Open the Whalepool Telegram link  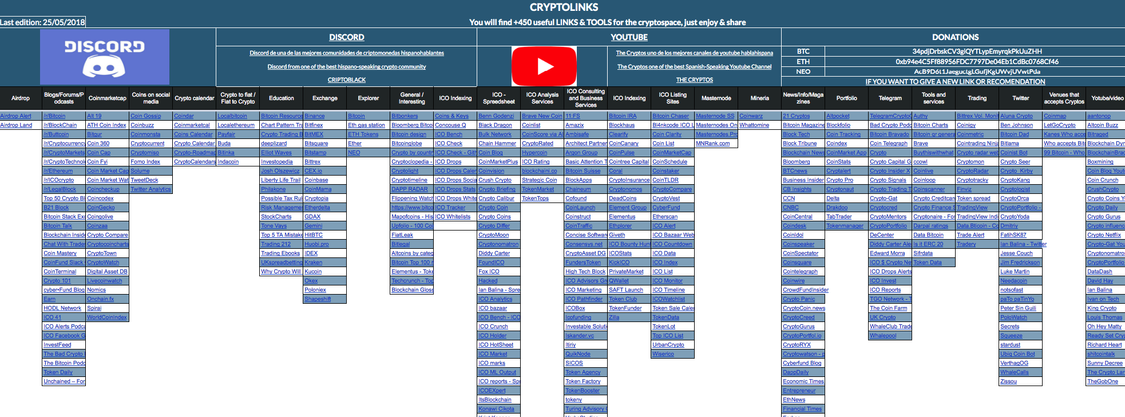click(883, 336)
